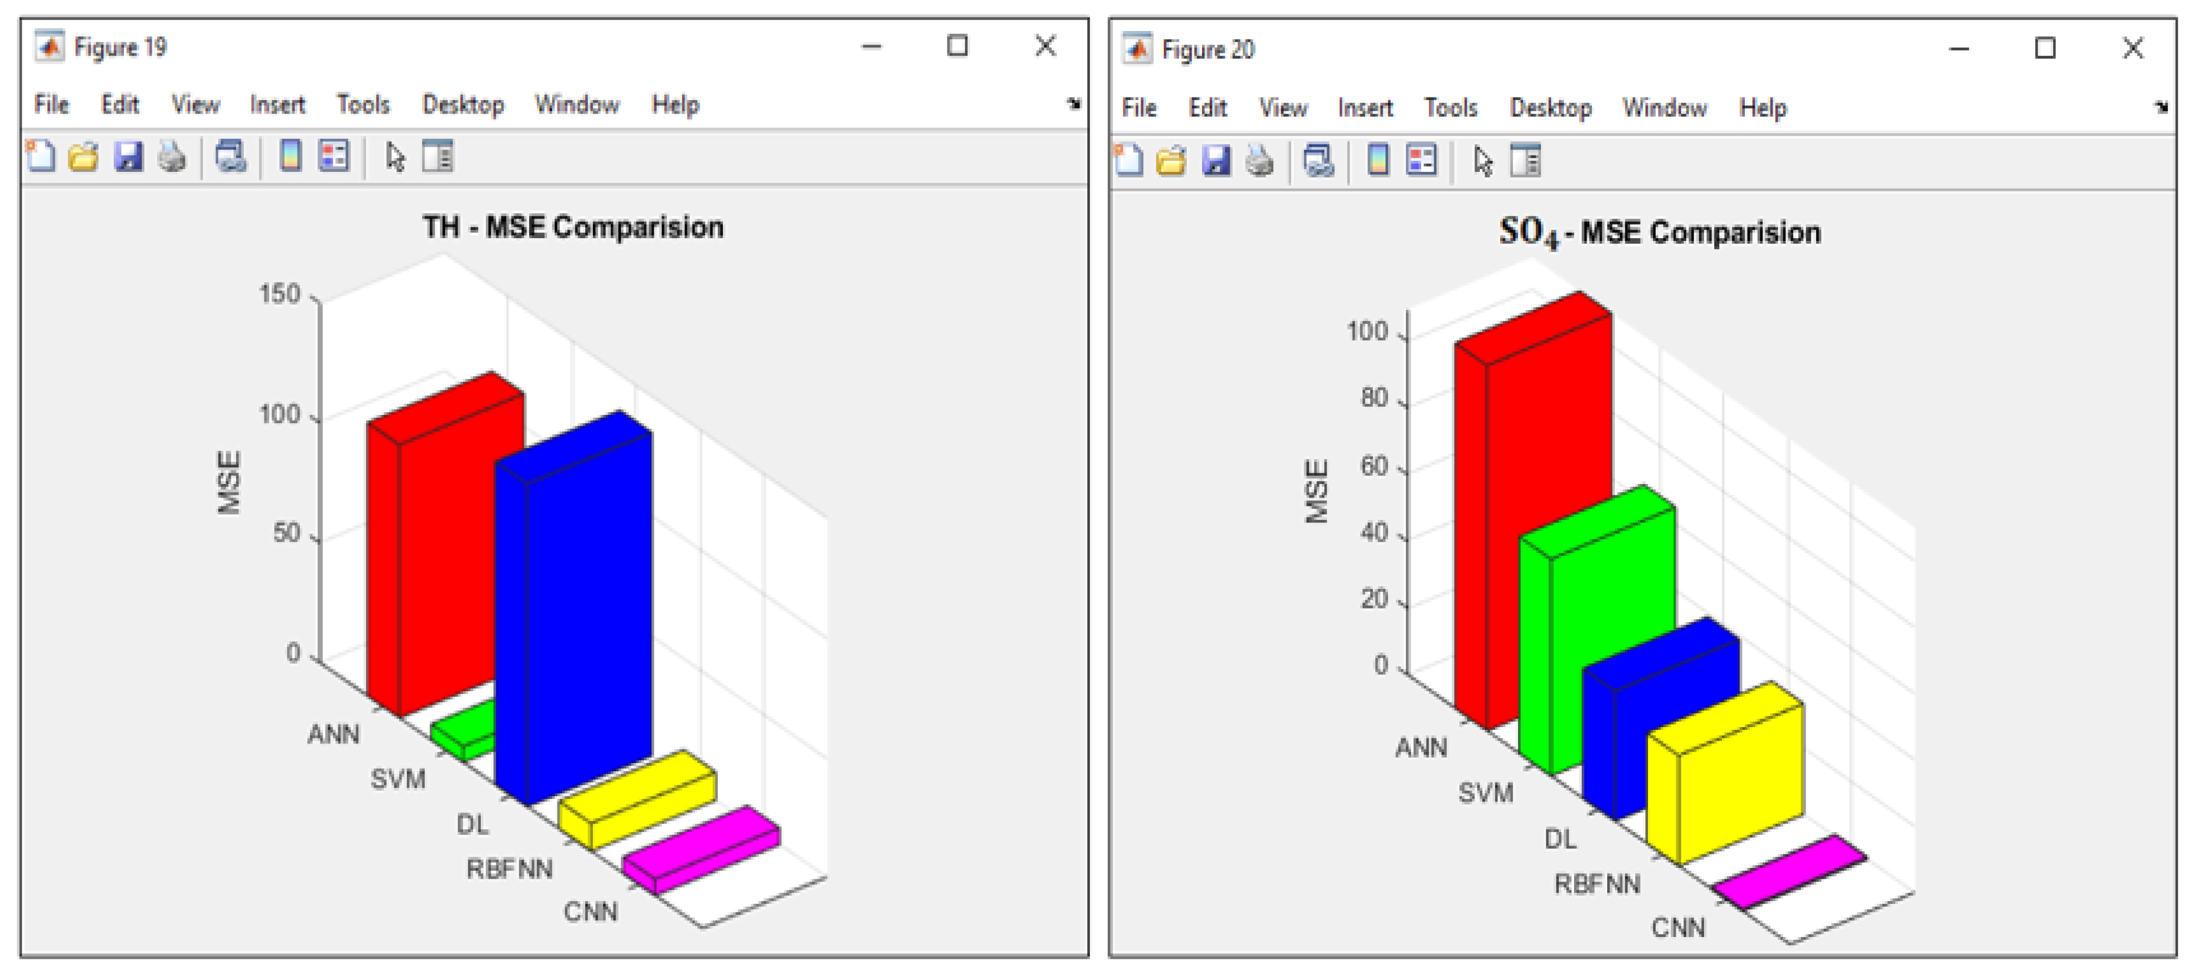The width and height of the screenshot is (2193, 974).
Task: Expand toolbar dock arrow in Figure 20
Action: [x=2161, y=107]
